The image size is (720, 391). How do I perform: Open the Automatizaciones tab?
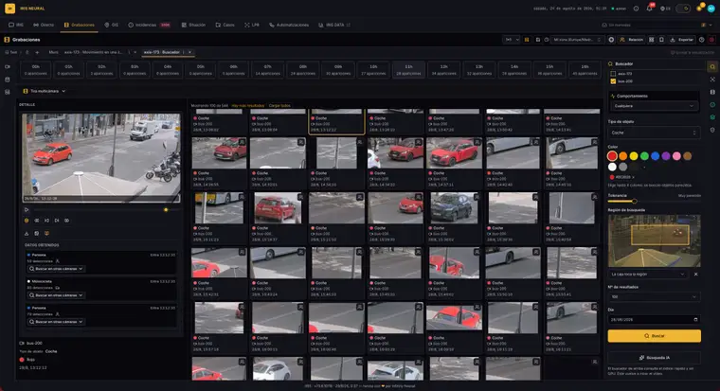point(289,25)
